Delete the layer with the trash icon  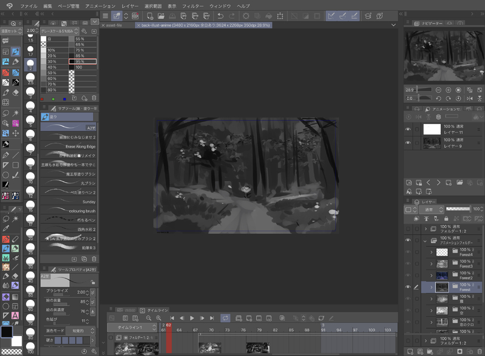480,351
